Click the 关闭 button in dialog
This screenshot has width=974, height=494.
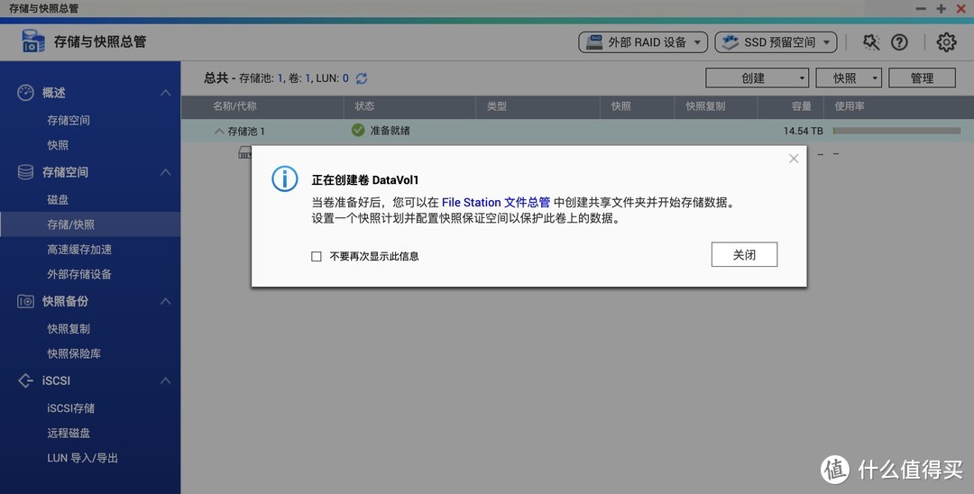pyautogui.click(x=744, y=254)
